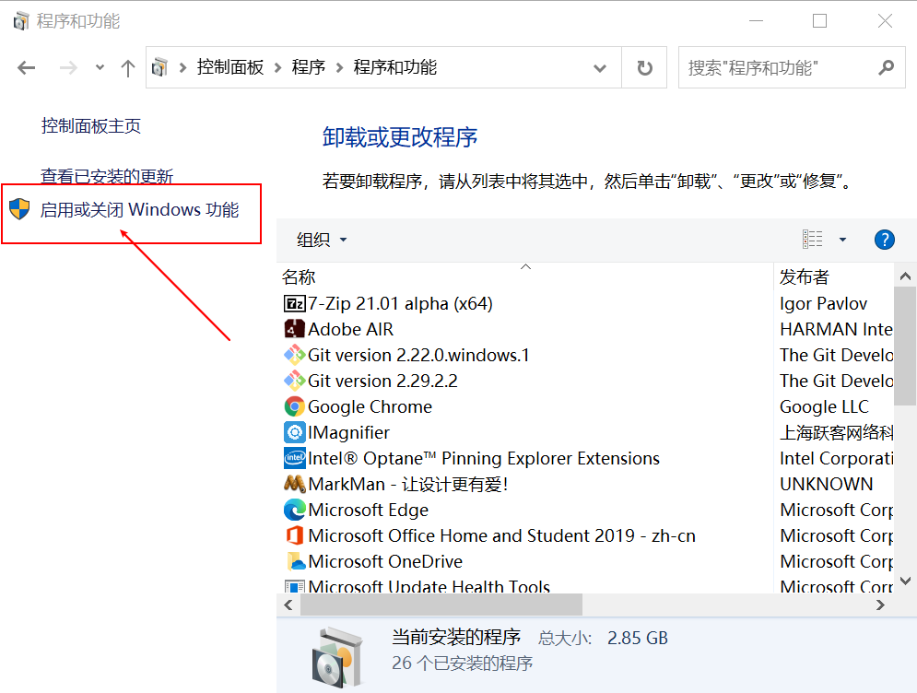This screenshot has width=917, height=693.
Task: Click the horizontal scrollbar left arrow
Action: [x=288, y=605]
